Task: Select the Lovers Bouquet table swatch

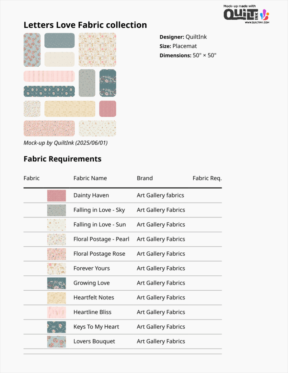Action: pyautogui.click(x=56, y=342)
